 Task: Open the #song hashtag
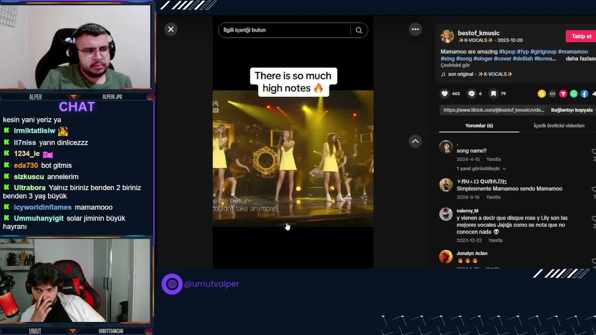coord(464,59)
